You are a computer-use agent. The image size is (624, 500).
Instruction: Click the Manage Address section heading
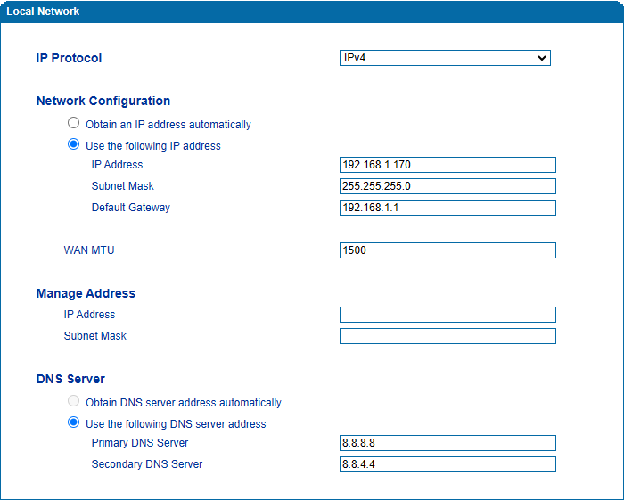point(86,293)
